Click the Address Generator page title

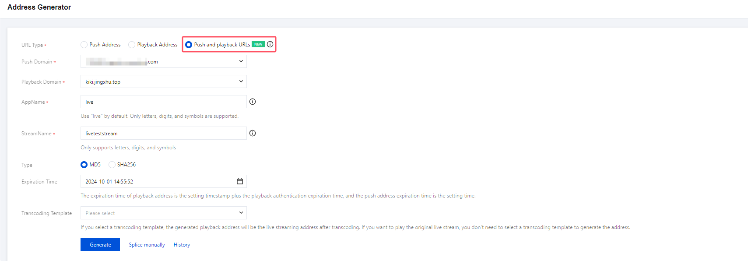pyautogui.click(x=39, y=7)
